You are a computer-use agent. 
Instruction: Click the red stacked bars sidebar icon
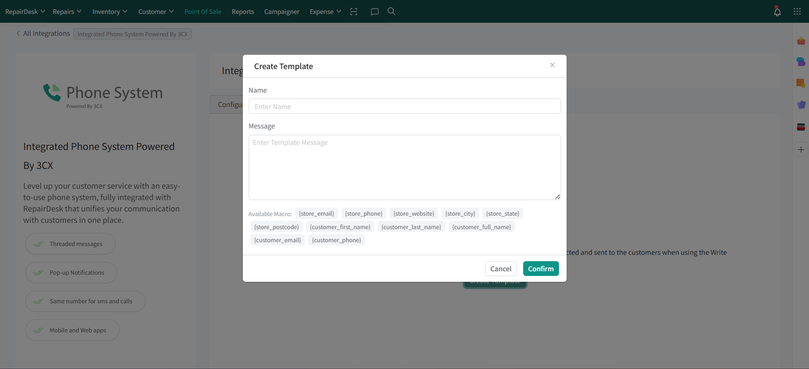801,127
